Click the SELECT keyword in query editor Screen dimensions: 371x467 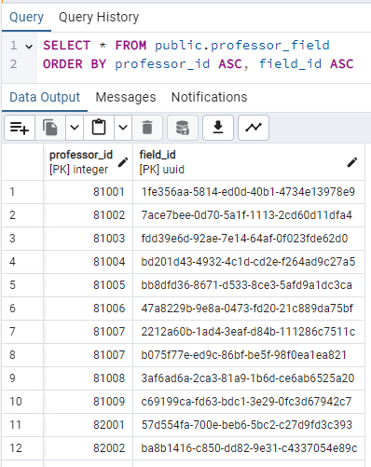point(66,46)
